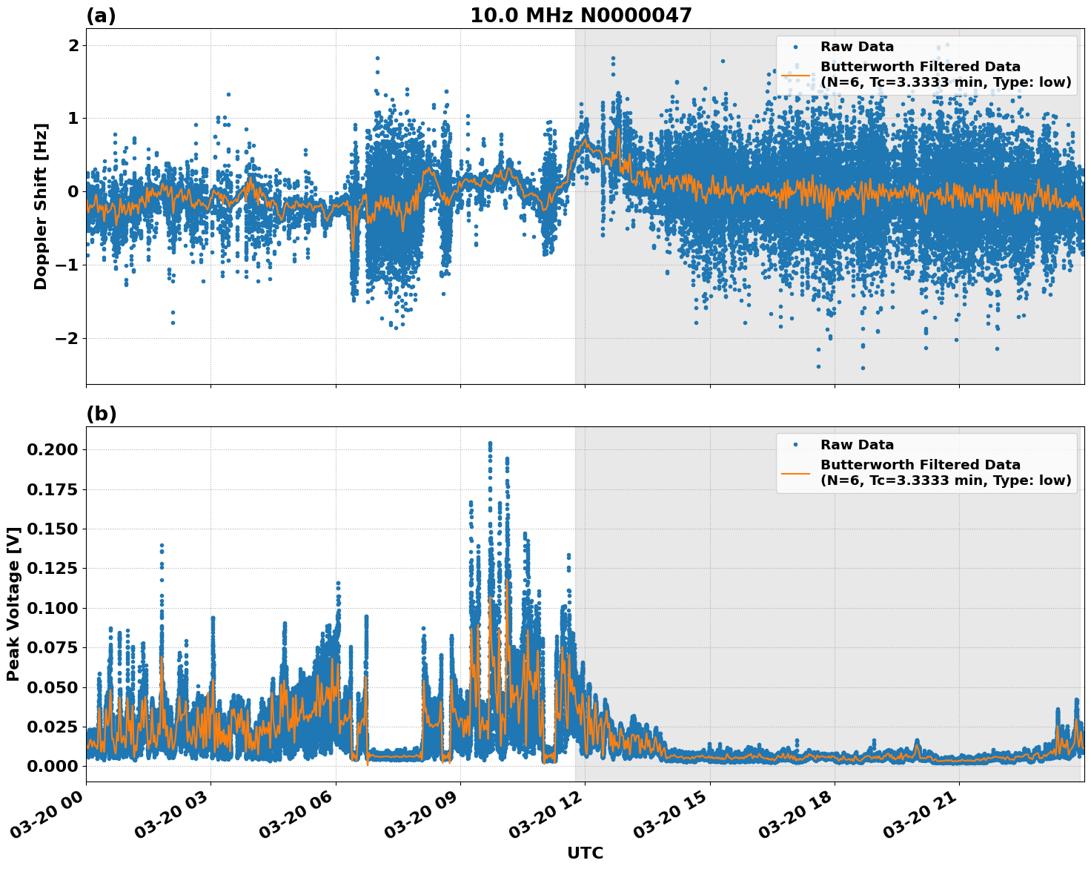1091x869 pixels.
Task: Click the 'UTC' x-axis label
Action: pyautogui.click(x=585, y=853)
